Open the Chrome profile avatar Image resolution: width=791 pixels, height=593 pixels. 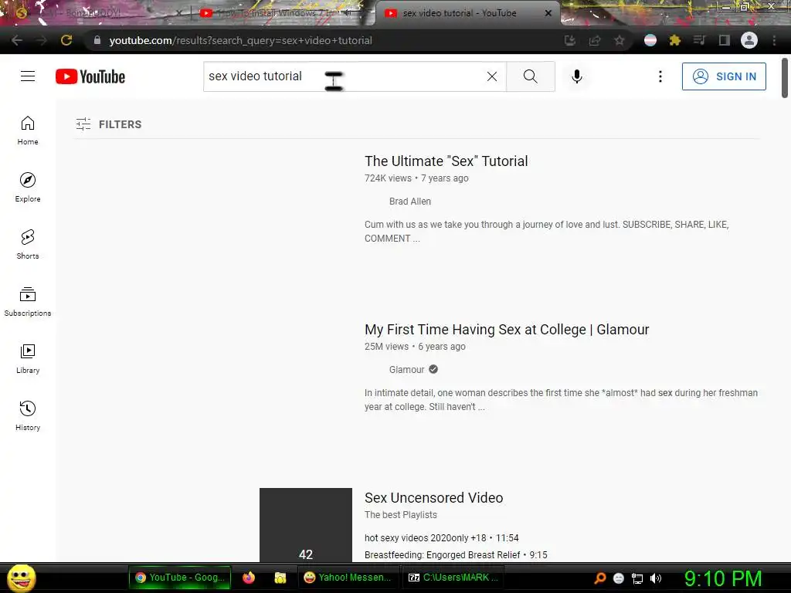749,40
